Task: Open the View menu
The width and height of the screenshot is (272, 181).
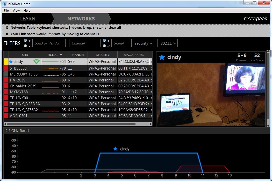Action: pyautogui.click(x=16, y=10)
